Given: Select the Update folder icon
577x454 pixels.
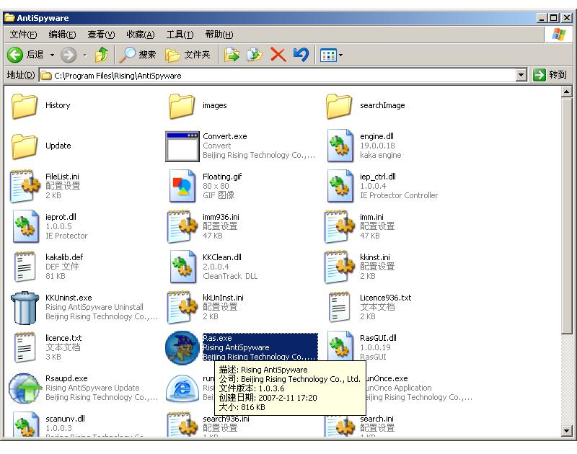Looking at the screenshot, I should point(25,146).
